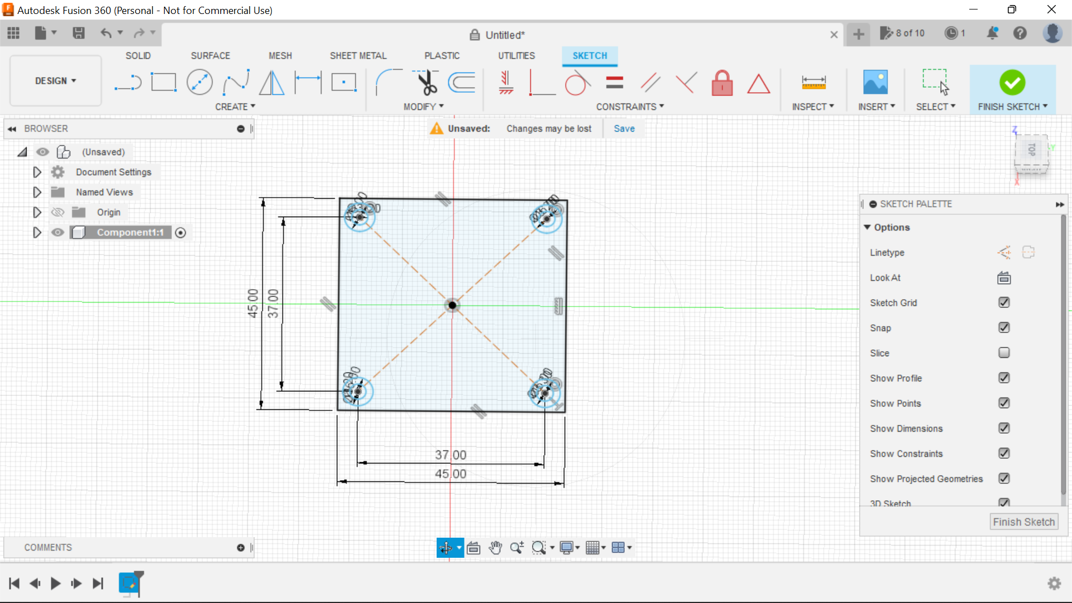Select the Line sketch tool
This screenshot has width=1072, height=603.
pyautogui.click(x=128, y=83)
